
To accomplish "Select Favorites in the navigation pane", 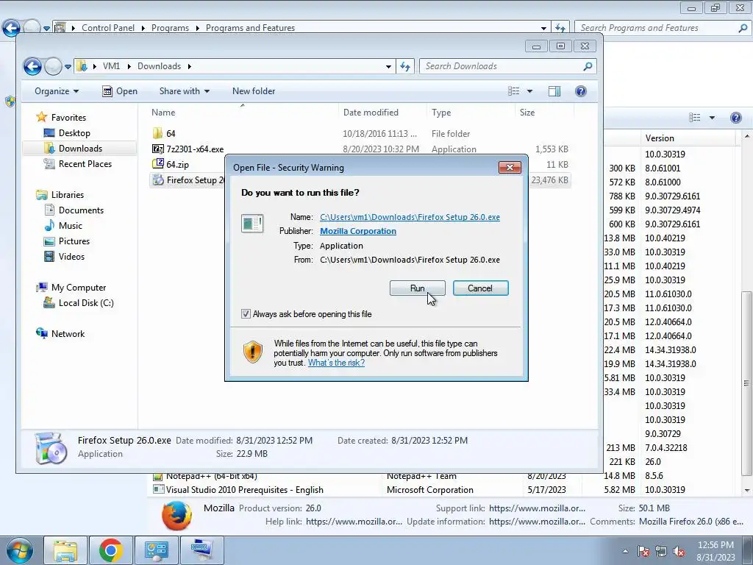I will [68, 117].
